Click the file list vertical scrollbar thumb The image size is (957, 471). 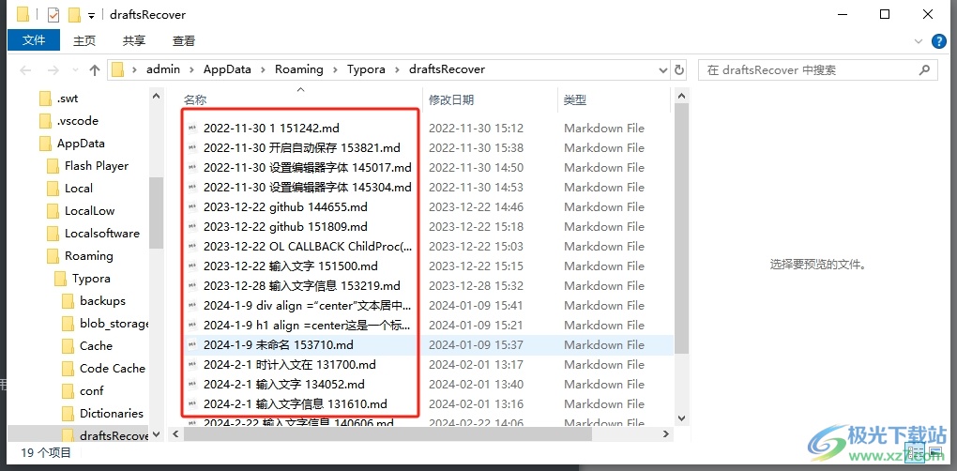point(681,229)
